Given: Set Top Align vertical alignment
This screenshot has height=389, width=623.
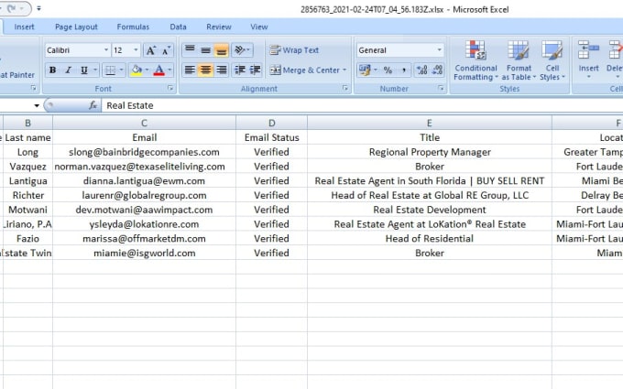Looking at the screenshot, I should [190, 50].
